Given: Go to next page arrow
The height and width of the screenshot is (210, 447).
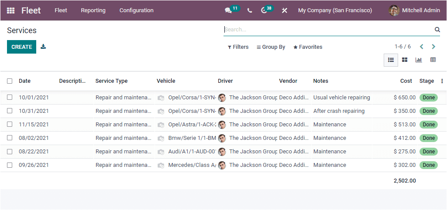Looking at the screenshot, I should (433, 47).
